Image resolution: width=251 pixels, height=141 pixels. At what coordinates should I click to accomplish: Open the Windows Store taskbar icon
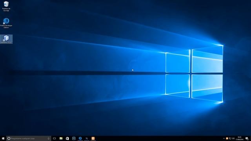(67, 138)
